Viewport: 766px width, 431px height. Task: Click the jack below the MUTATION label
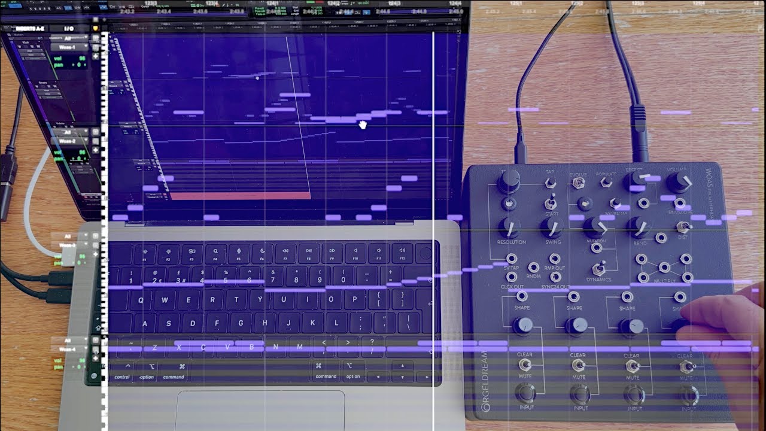click(597, 248)
